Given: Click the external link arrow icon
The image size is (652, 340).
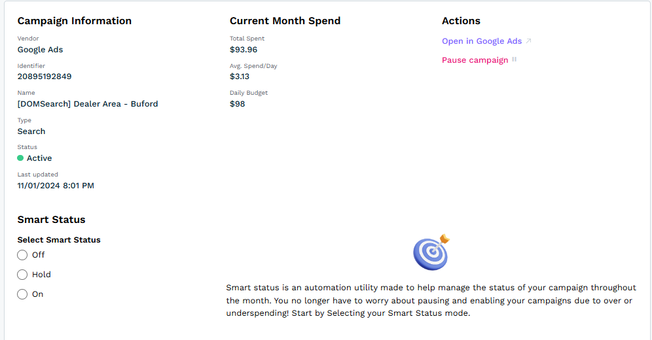Looking at the screenshot, I should (x=529, y=41).
